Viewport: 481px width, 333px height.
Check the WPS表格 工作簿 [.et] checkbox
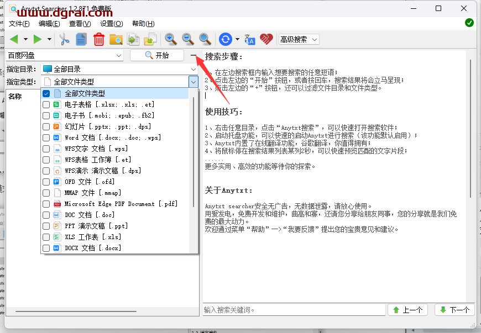click(46, 160)
